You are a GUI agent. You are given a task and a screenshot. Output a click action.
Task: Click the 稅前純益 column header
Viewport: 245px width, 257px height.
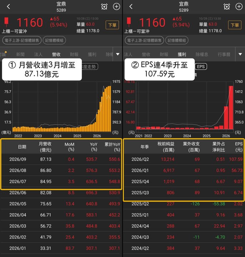tap(166, 147)
